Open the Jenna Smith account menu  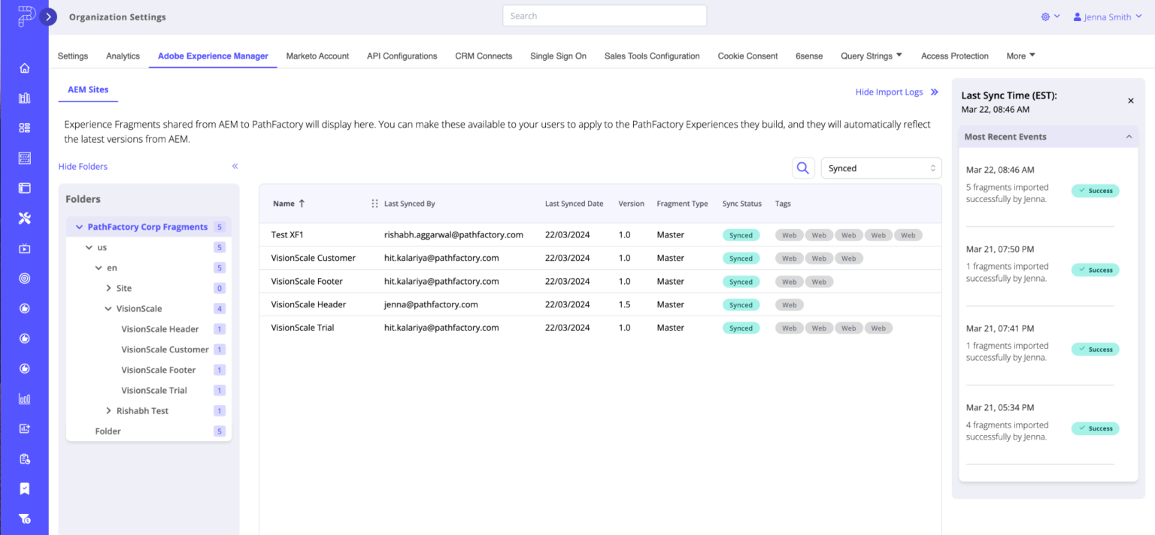point(1107,16)
